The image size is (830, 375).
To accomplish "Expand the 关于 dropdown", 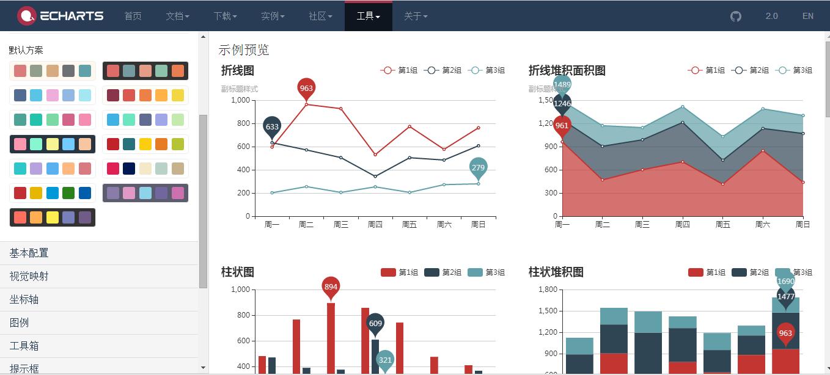I will point(415,16).
